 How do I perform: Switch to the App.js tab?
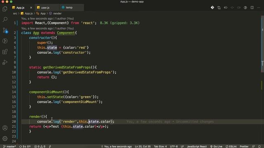coord(20,7)
